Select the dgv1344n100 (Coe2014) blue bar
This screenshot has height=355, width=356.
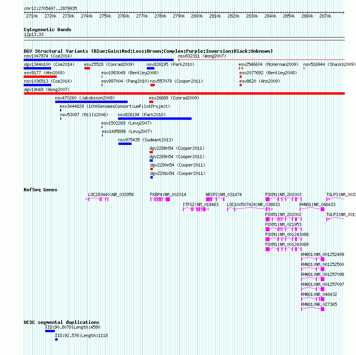point(38,68)
